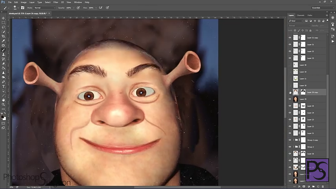Hide Layer 31 copy visibility eye
Screen dimensions: 336x189
tap(290, 38)
